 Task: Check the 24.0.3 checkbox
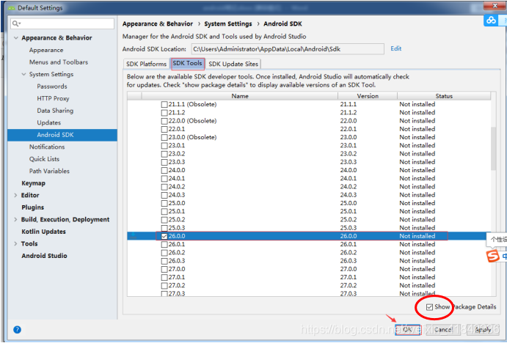pos(164,195)
